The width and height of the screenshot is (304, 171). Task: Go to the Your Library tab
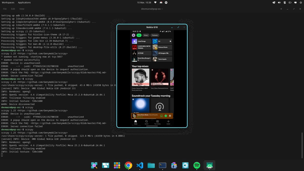157,122
